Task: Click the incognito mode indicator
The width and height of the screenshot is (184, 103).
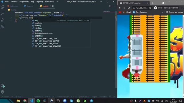Action: click(x=166, y=8)
